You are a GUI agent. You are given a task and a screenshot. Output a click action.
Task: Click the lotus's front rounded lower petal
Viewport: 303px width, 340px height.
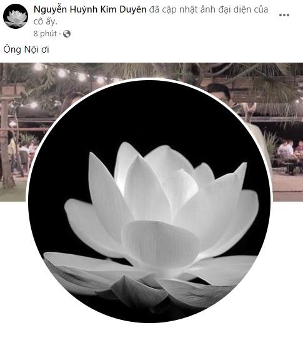(x=161, y=243)
